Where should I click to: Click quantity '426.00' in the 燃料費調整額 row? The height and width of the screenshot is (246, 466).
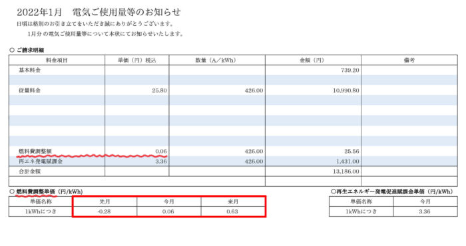254,152
